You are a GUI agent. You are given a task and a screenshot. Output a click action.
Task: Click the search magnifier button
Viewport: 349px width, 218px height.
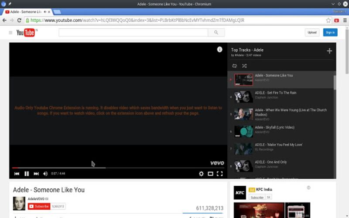pos(216,32)
